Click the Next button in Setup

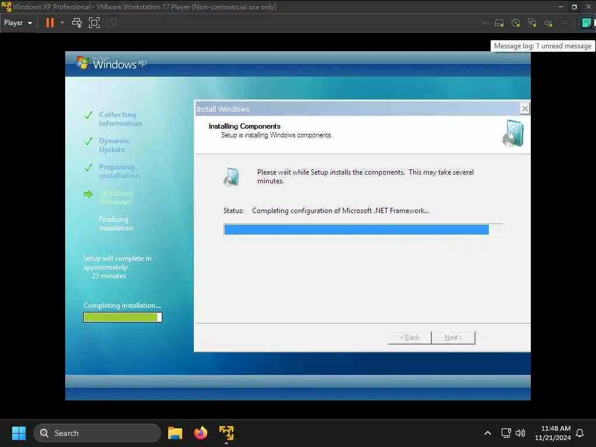(x=453, y=338)
